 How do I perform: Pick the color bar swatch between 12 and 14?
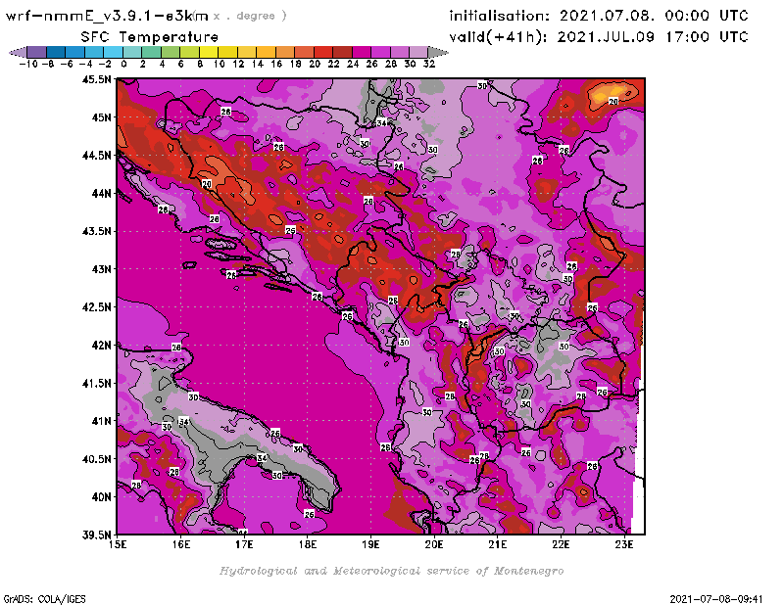[247, 52]
